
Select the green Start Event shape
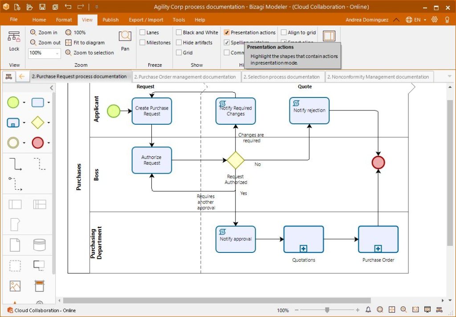point(13,102)
